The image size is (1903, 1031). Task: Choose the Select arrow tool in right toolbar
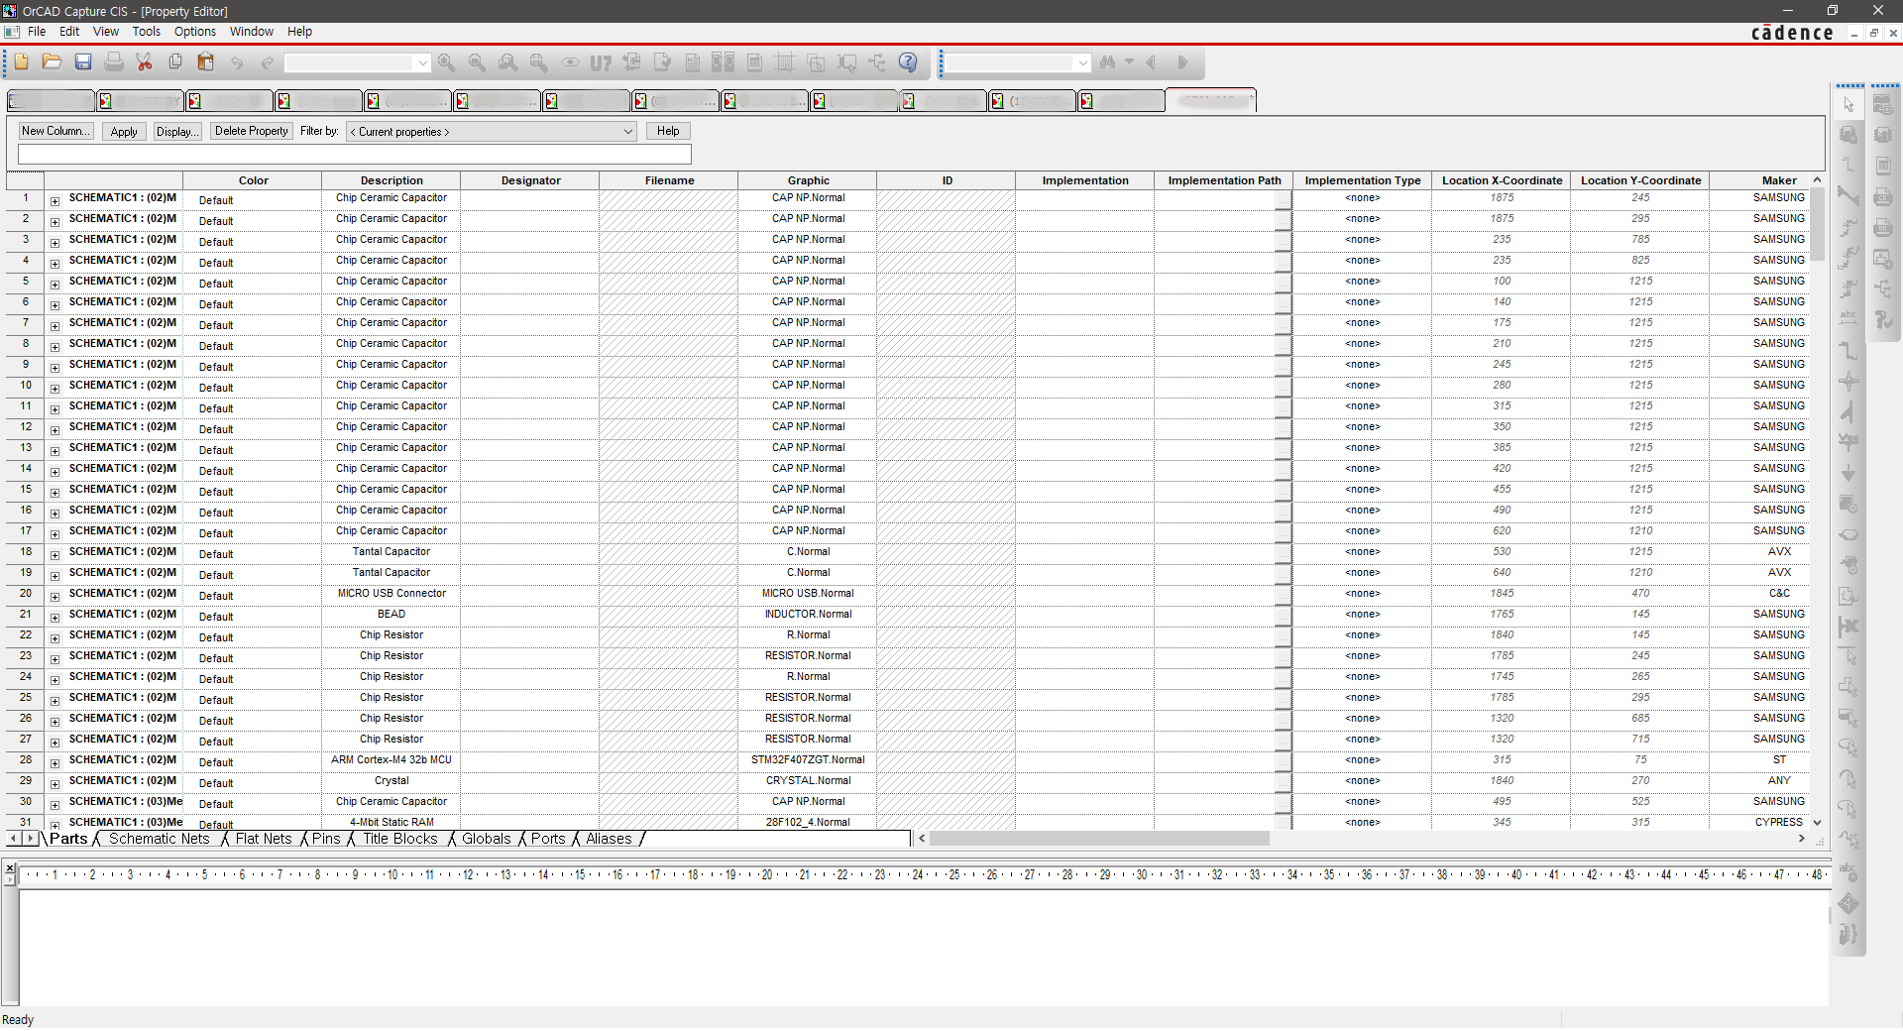pyautogui.click(x=1848, y=104)
